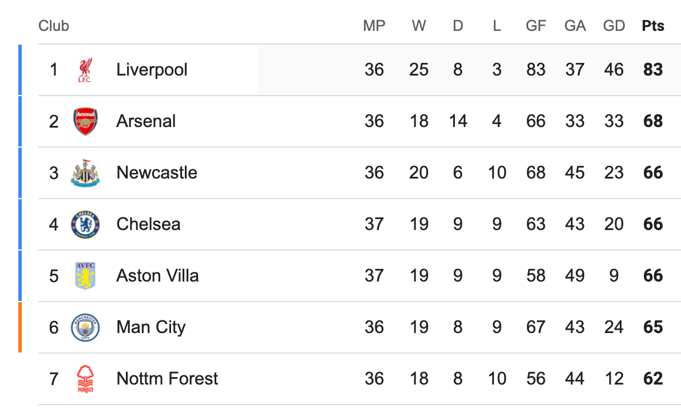Select the Chelsea team name
Screen dimensions: 681x412
148,224
